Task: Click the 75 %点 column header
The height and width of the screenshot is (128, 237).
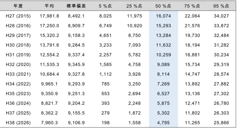Action: click(192, 6)
